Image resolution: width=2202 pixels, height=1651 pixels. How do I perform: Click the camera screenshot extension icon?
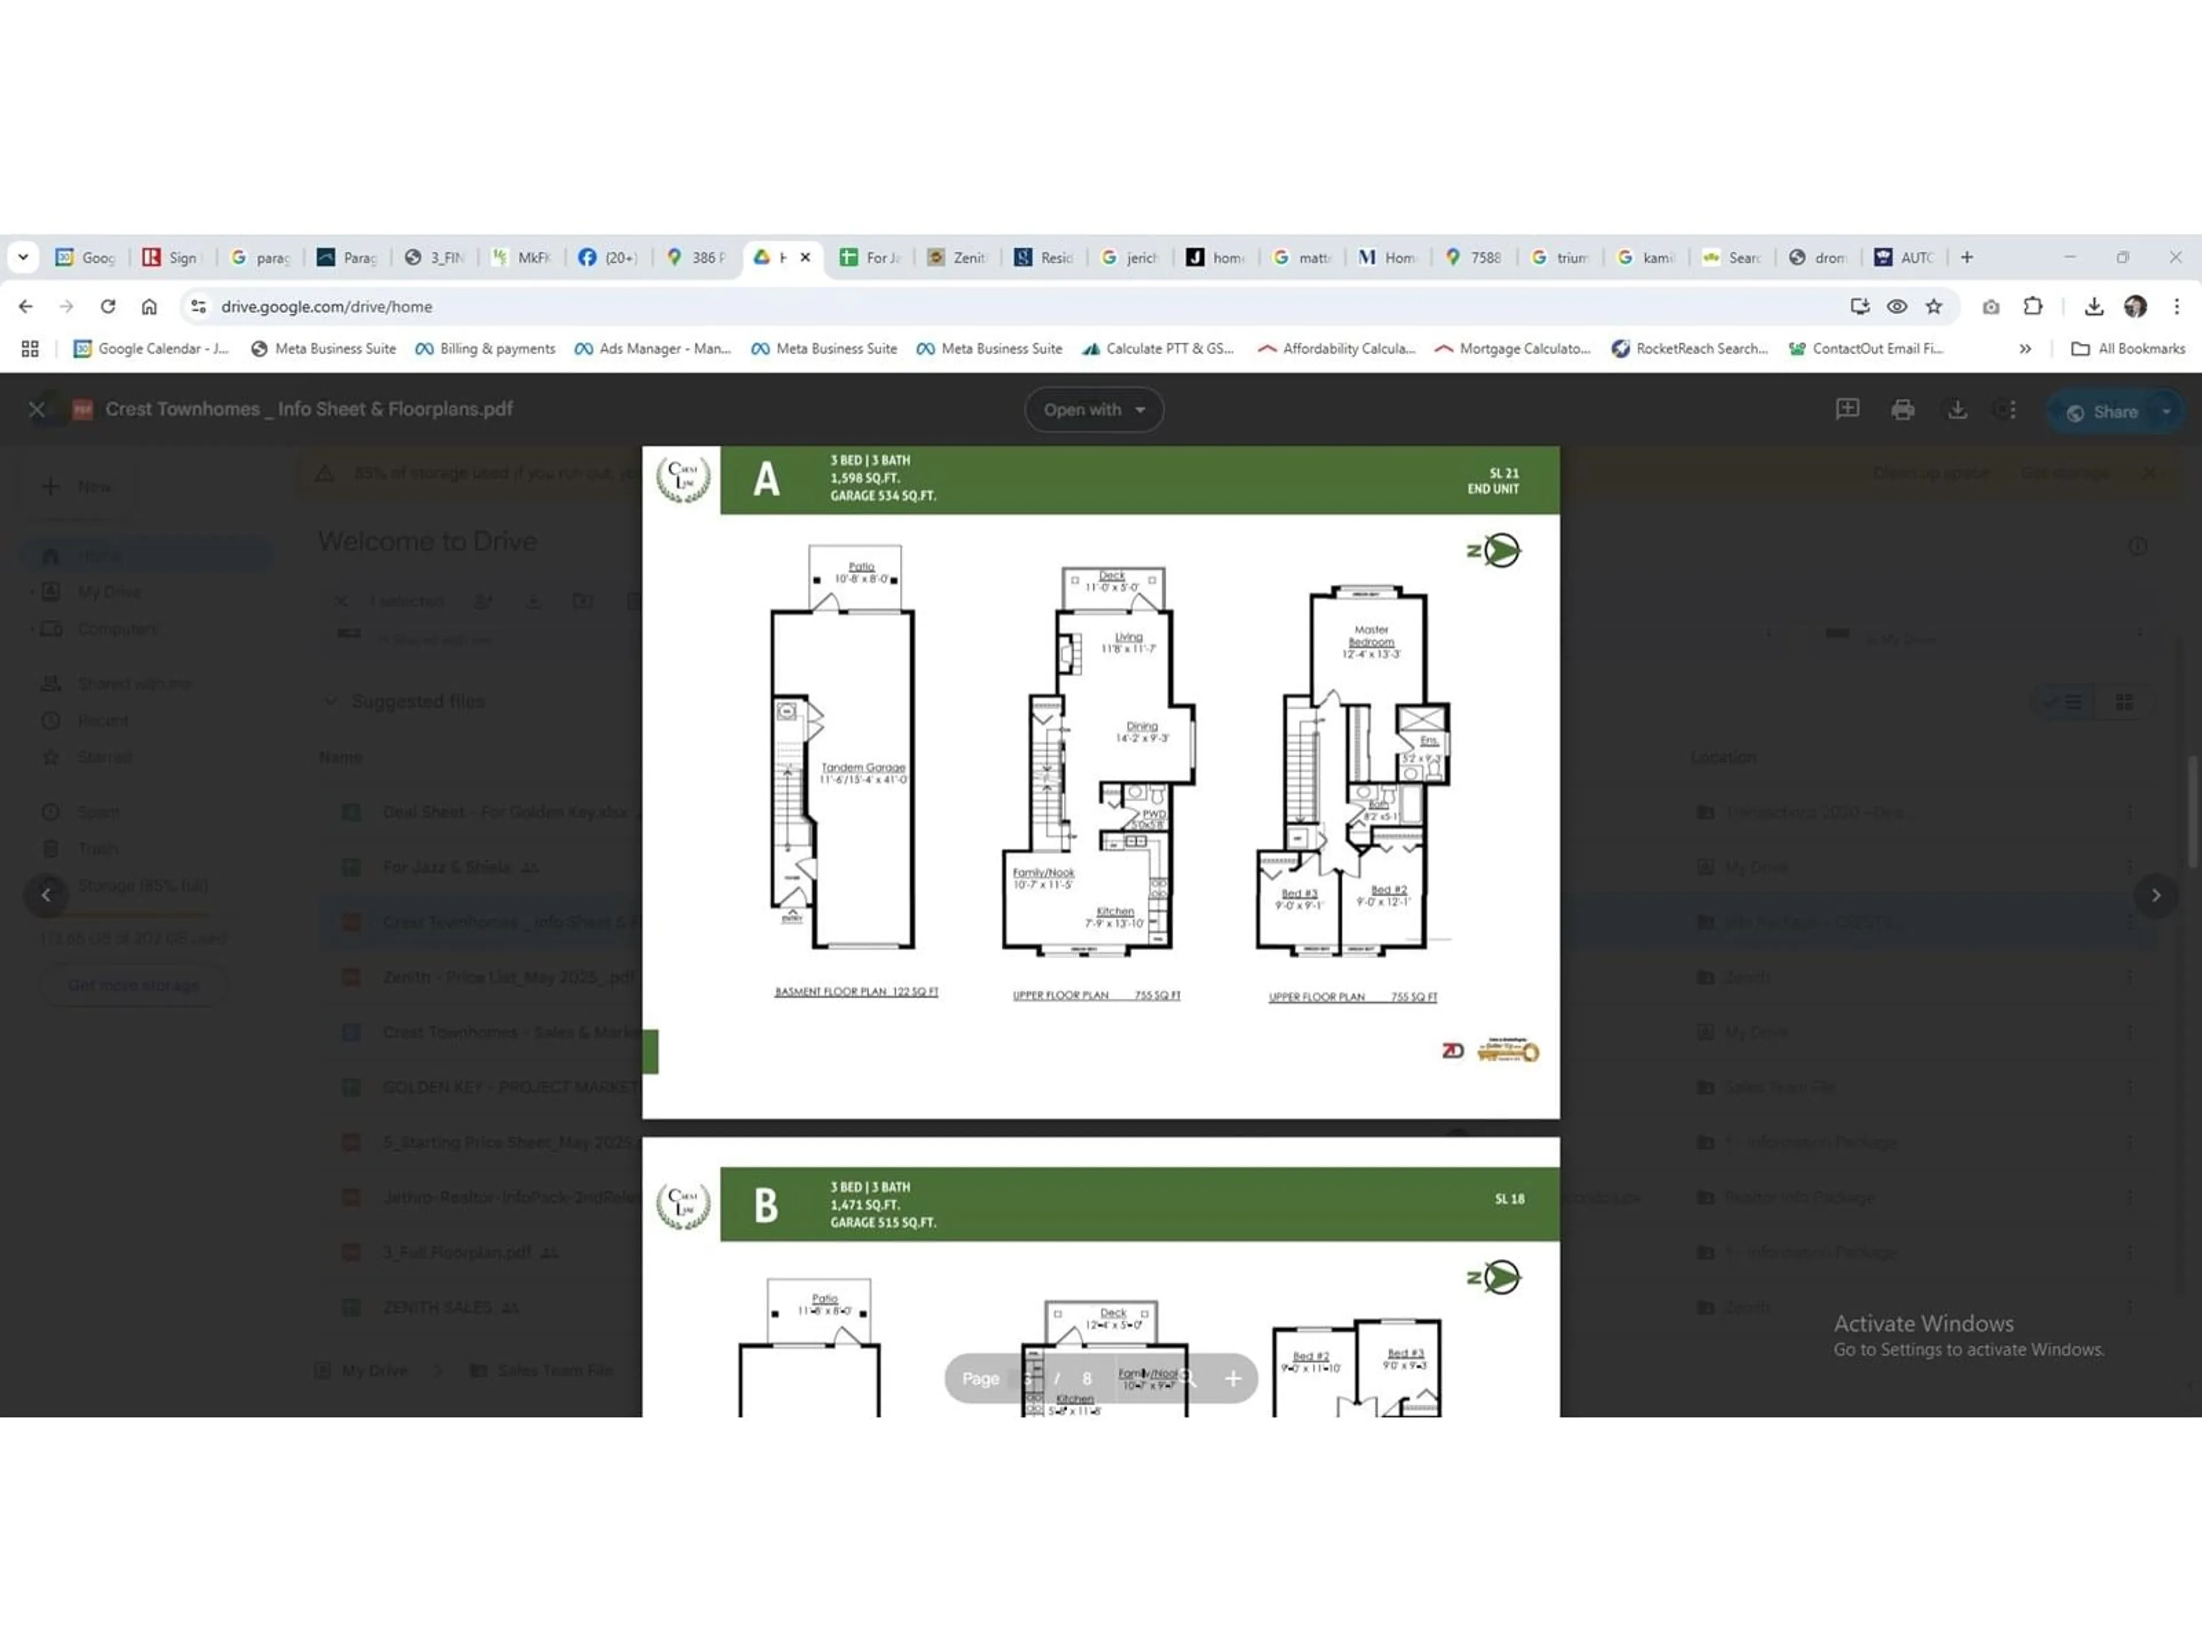1990,307
